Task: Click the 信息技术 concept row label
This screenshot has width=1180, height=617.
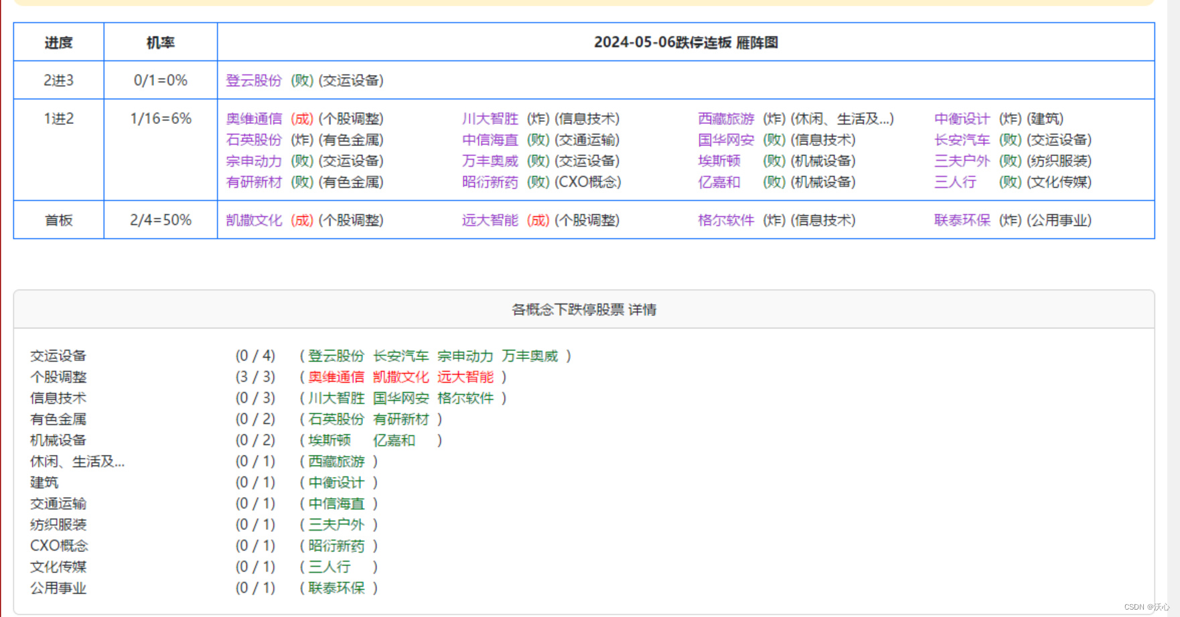Action: 58,398
